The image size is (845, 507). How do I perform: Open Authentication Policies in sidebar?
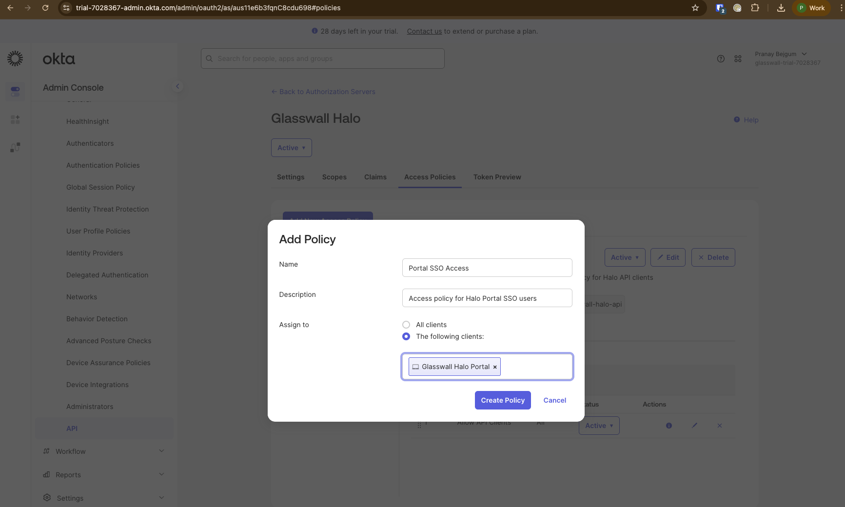coord(103,165)
